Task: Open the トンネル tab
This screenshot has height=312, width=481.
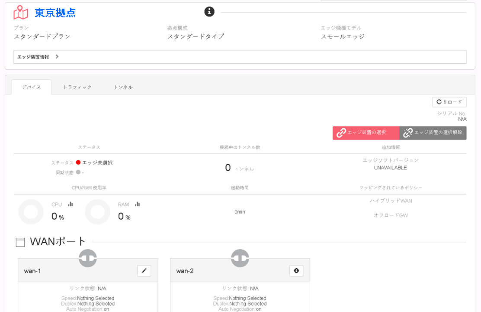Action: pos(123,87)
